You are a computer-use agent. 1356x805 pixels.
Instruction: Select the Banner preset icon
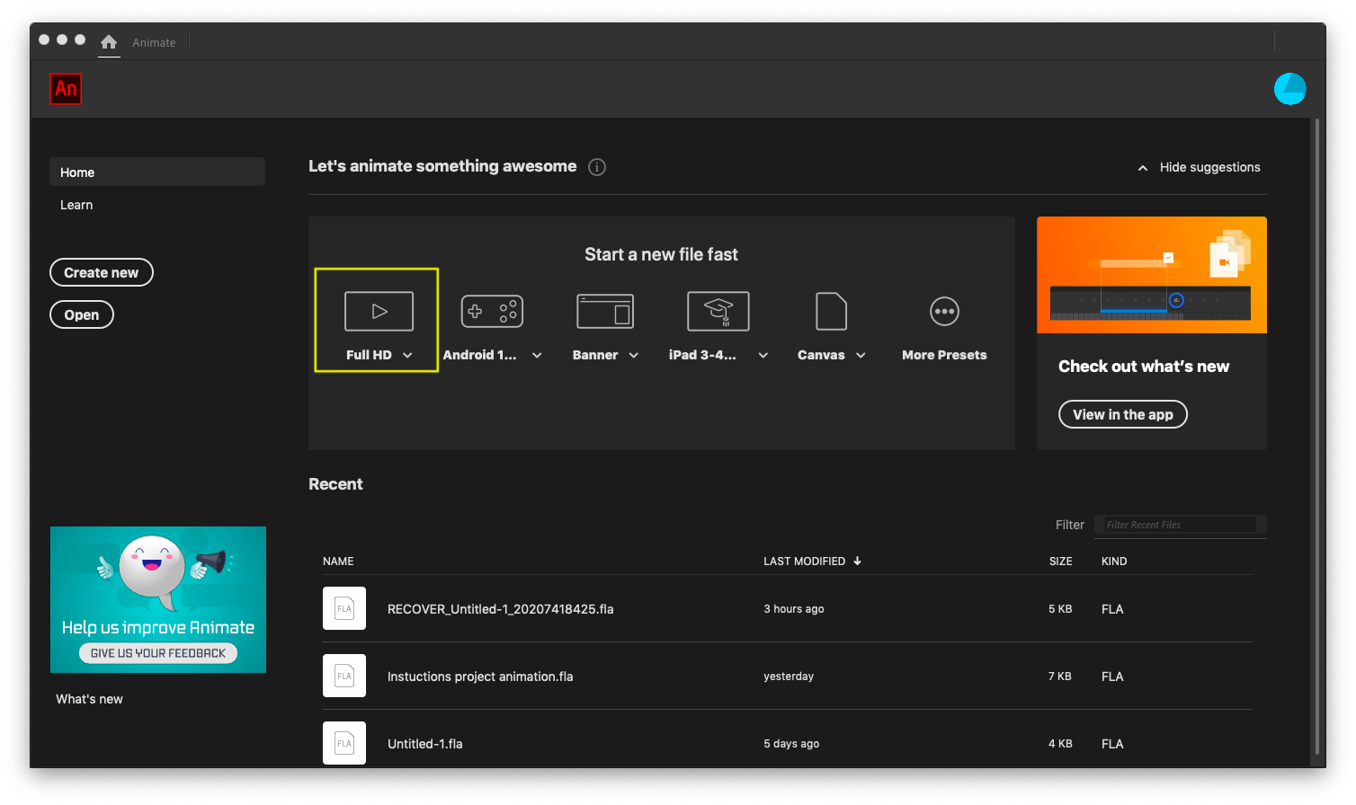point(605,312)
